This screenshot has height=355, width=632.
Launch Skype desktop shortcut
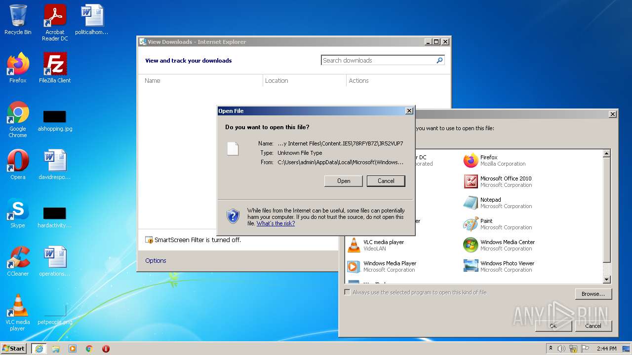[x=18, y=213]
